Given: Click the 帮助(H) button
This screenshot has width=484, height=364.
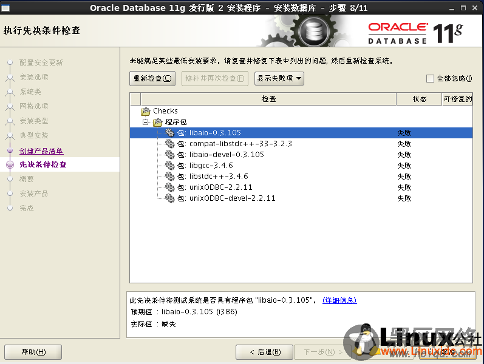Looking at the screenshot, I should point(33,352).
